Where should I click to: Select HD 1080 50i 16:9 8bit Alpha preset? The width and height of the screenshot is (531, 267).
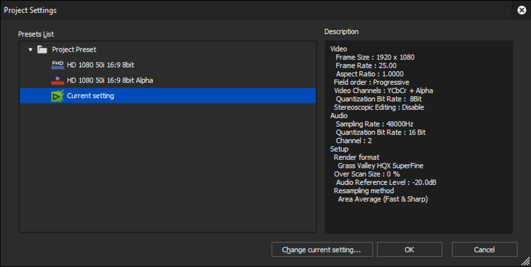tap(110, 80)
